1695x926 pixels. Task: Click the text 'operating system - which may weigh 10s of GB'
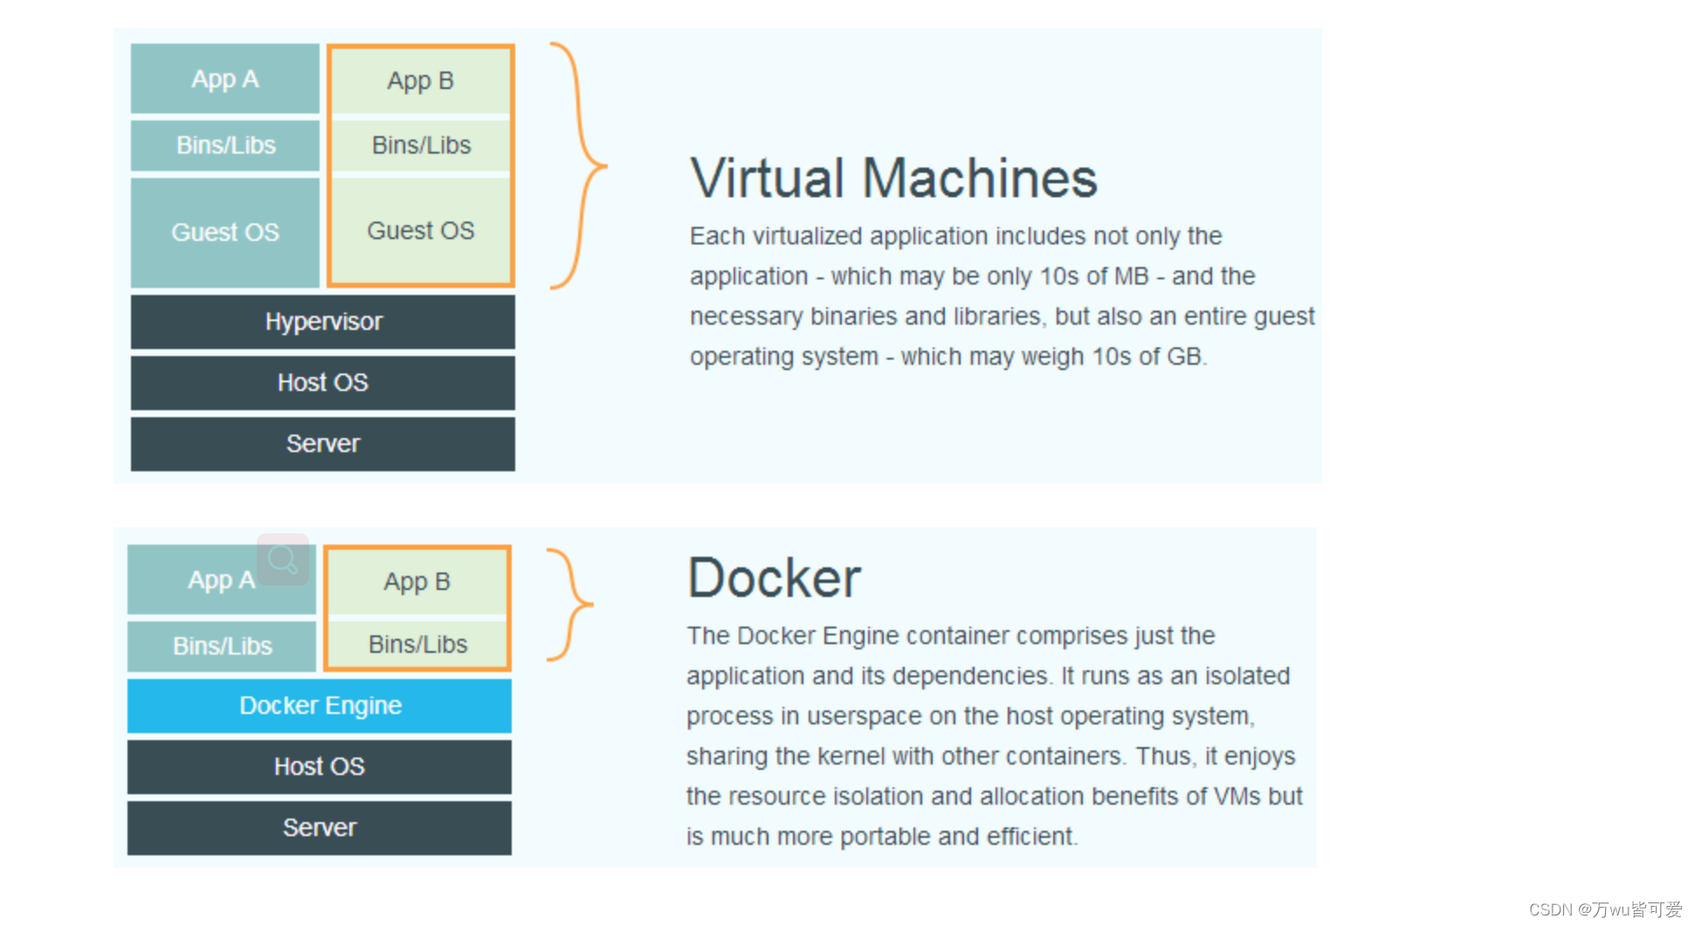coord(947,357)
